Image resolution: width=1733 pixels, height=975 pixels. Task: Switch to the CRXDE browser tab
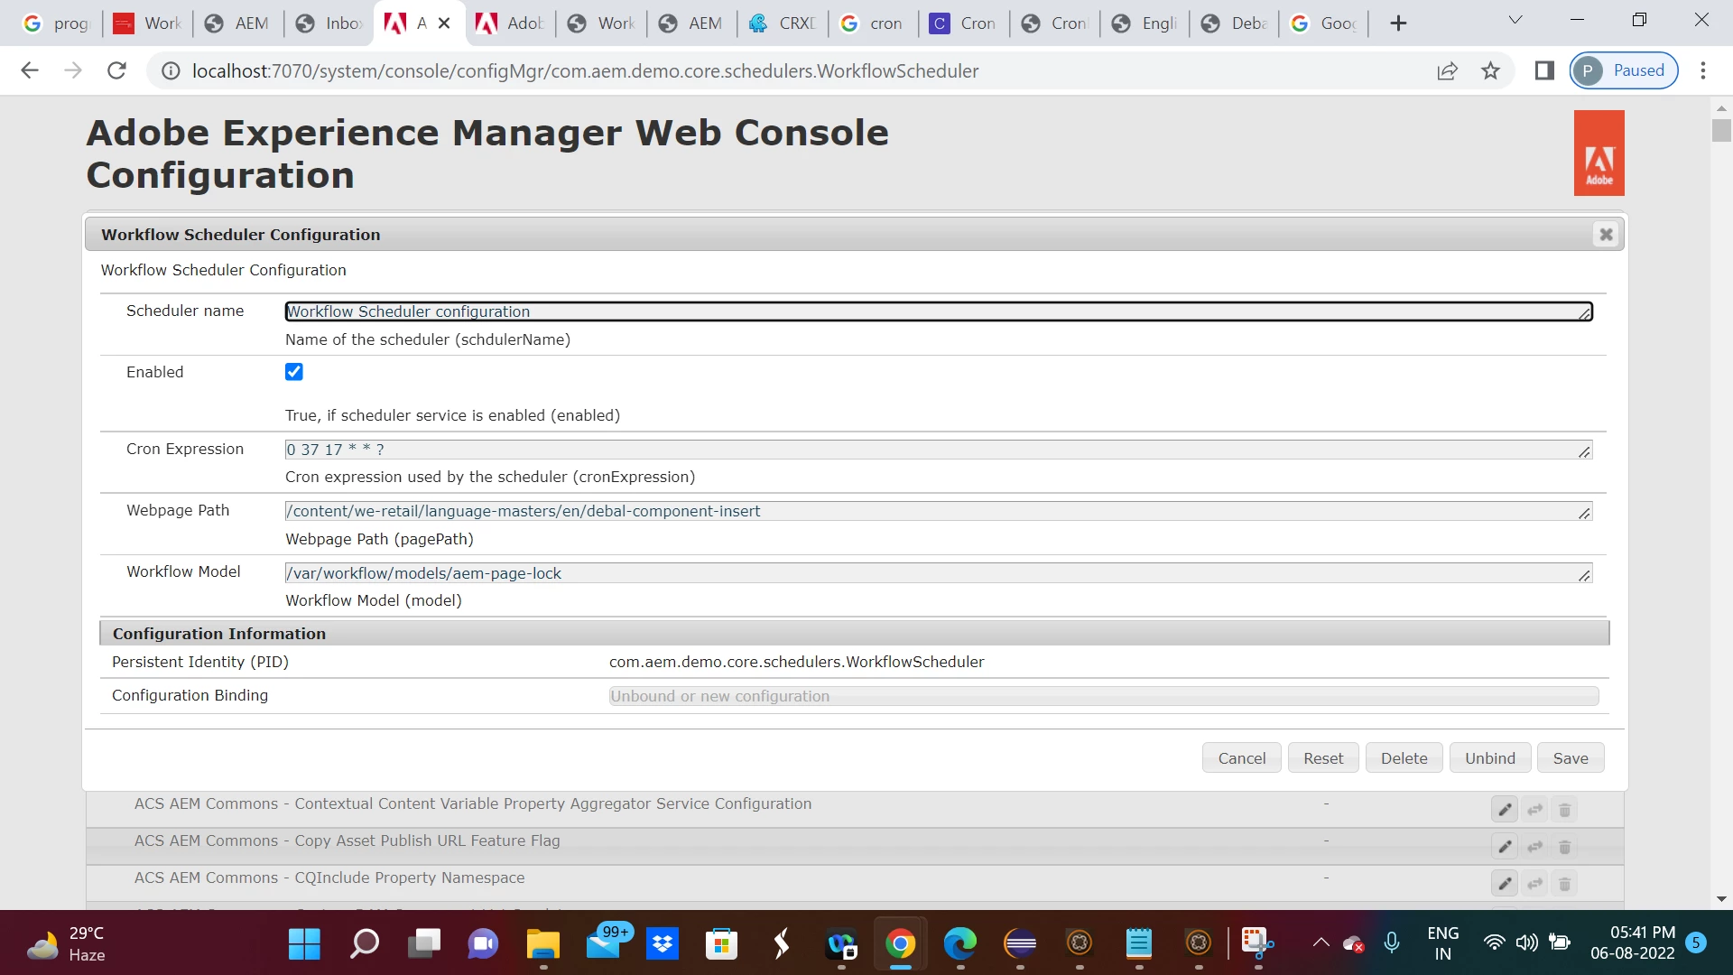point(783,23)
